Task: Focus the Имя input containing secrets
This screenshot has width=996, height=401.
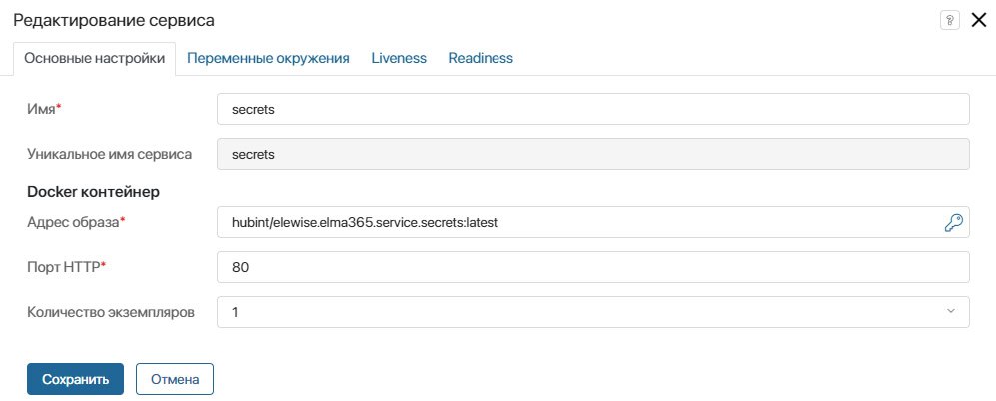Action: point(593,109)
